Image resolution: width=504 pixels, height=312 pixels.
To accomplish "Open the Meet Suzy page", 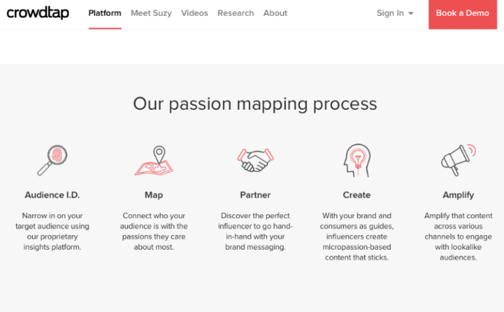I will [151, 13].
